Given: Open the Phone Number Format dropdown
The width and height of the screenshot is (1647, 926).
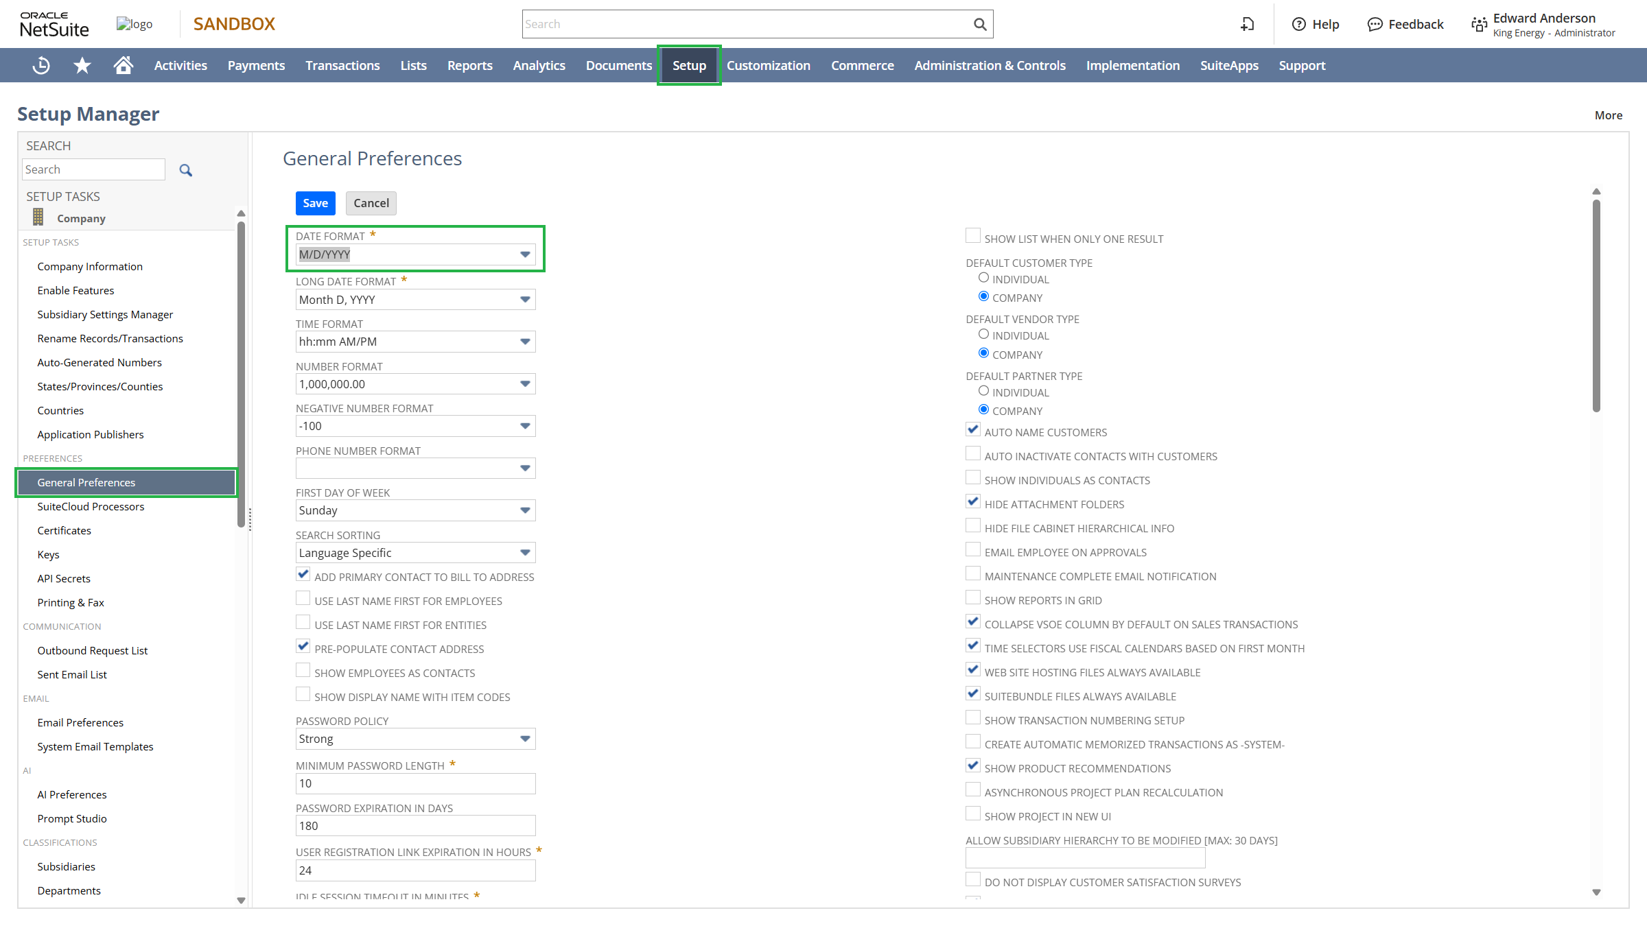Looking at the screenshot, I should [x=415, y=468].
